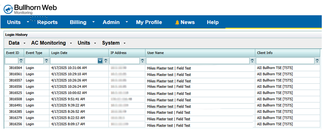Image resolution: width=323 pixels, height=136 pixels.
Task: Expand the System submenu arrow
Action: [125, 43]
